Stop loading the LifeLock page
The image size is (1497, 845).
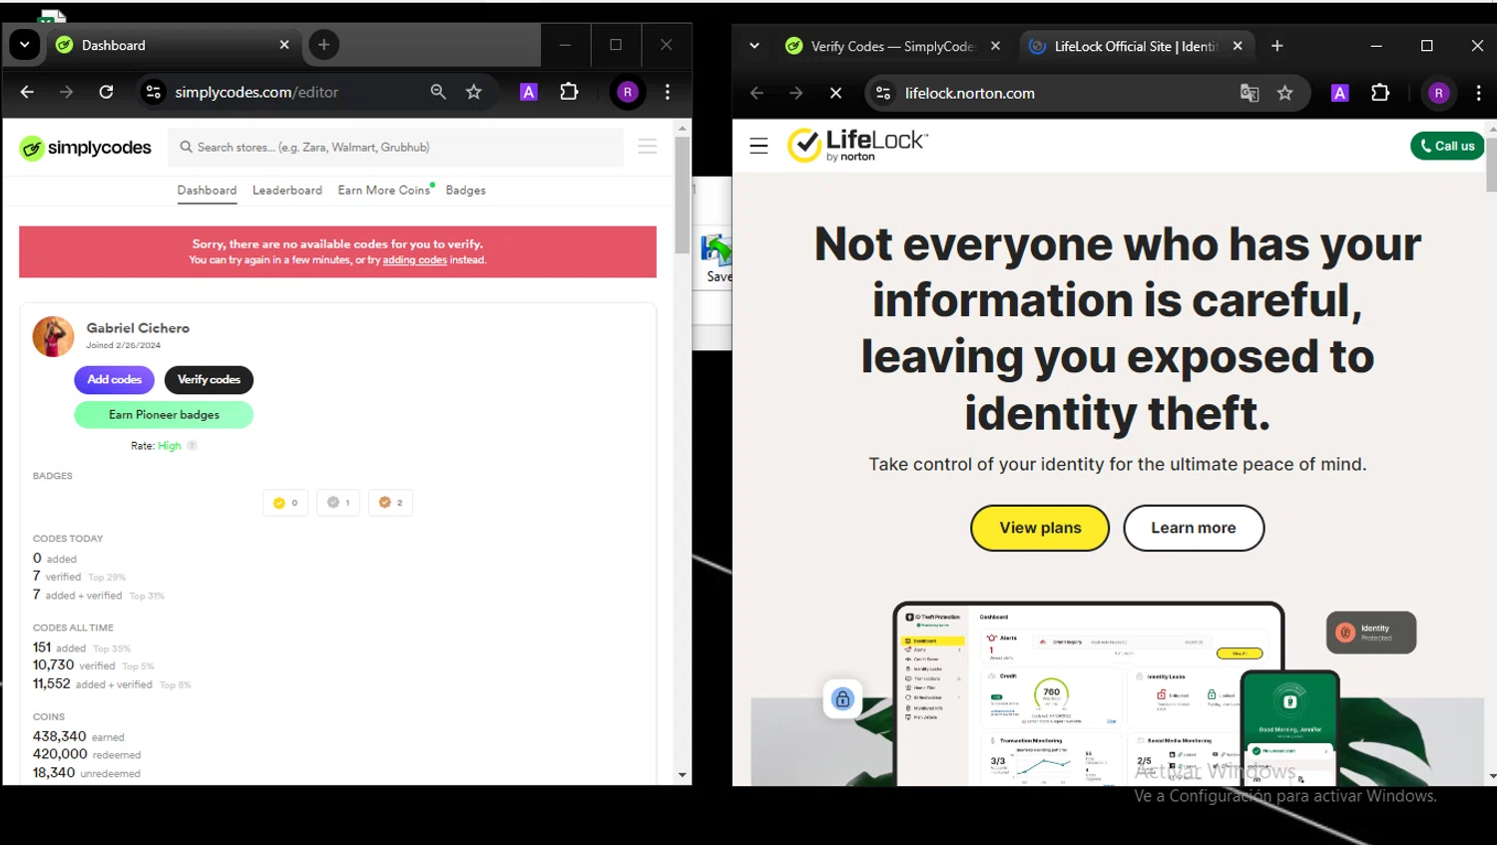click(x=835, y=93)
